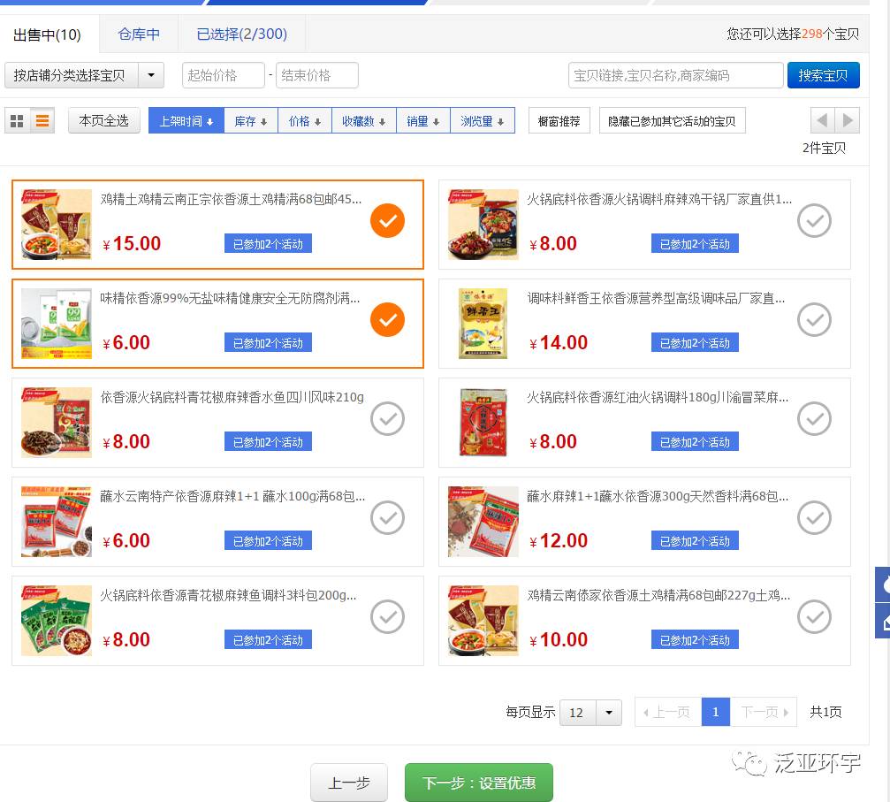
Task: Switch to the 已选择(2/300) tab
Action: [242, 34]
